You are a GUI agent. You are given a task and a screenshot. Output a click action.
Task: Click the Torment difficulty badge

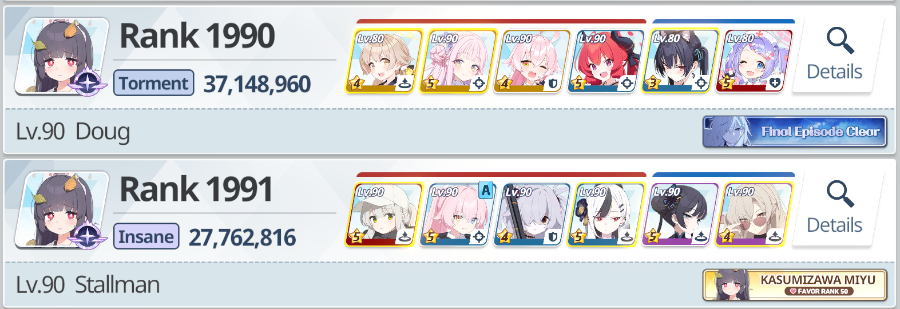(x=154, y=83)
